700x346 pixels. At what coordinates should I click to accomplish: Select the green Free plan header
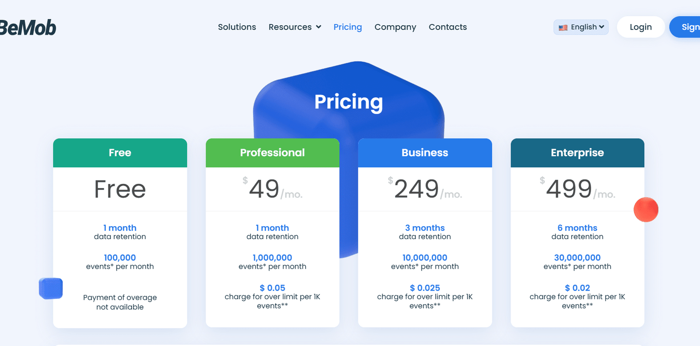[120, 153]
